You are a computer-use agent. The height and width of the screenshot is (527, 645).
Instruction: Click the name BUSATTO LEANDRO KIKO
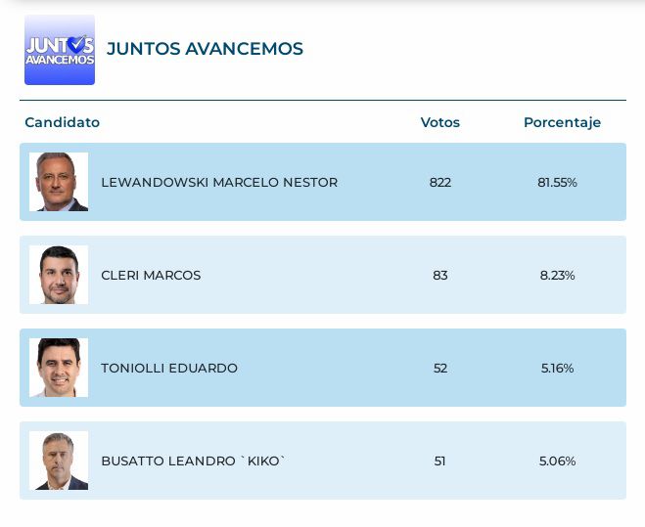click(x=193, y=461)
